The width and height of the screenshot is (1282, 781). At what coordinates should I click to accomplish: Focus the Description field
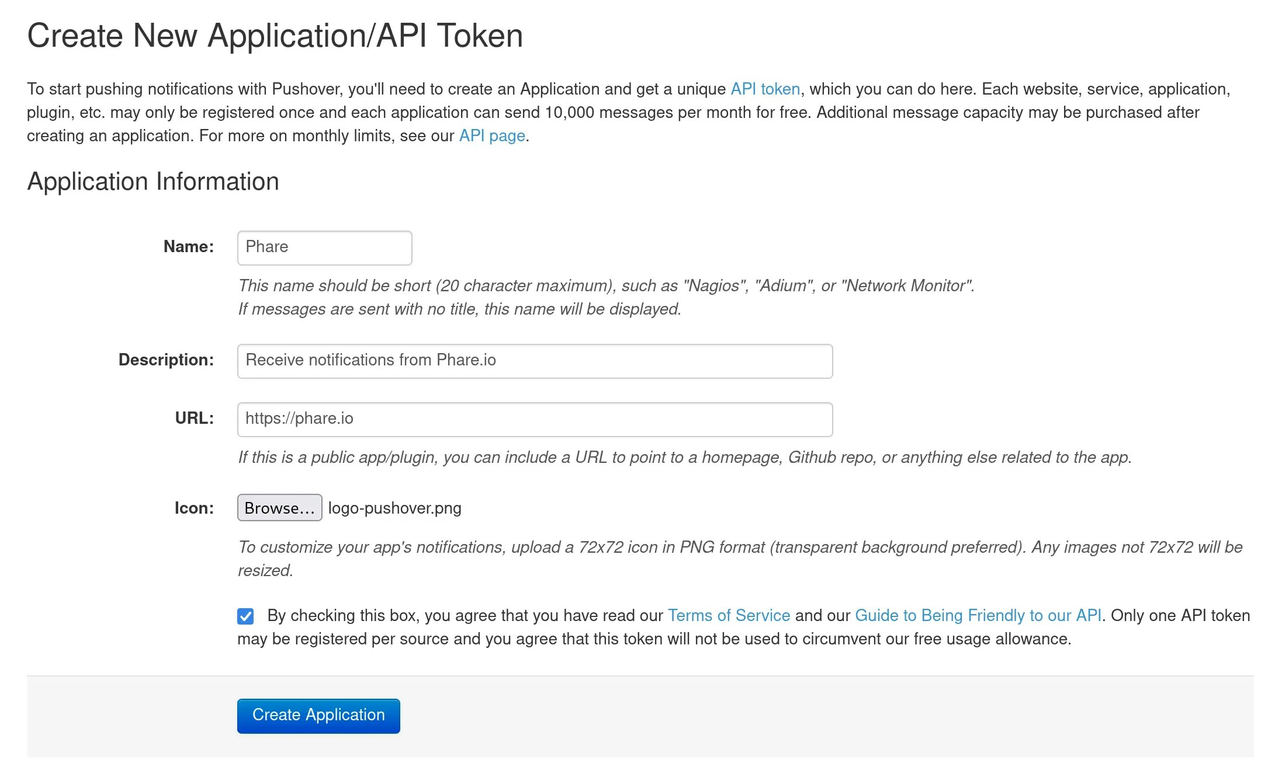pos(535,361)
